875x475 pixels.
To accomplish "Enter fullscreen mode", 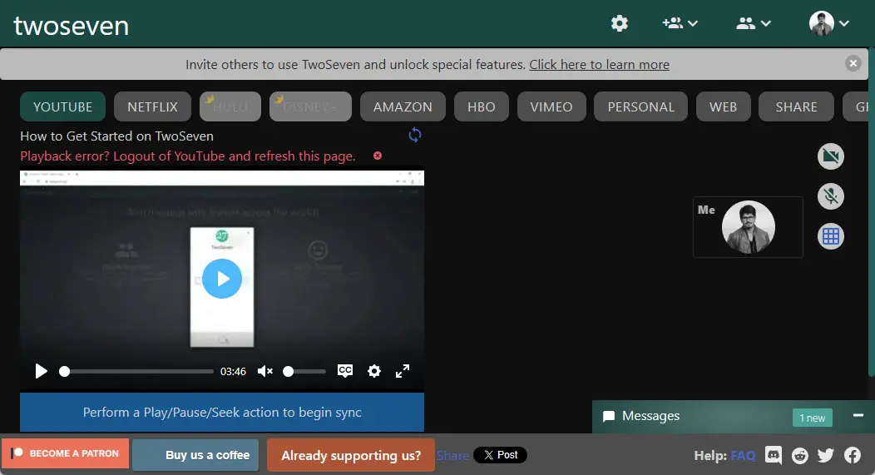I will point(403,371).
